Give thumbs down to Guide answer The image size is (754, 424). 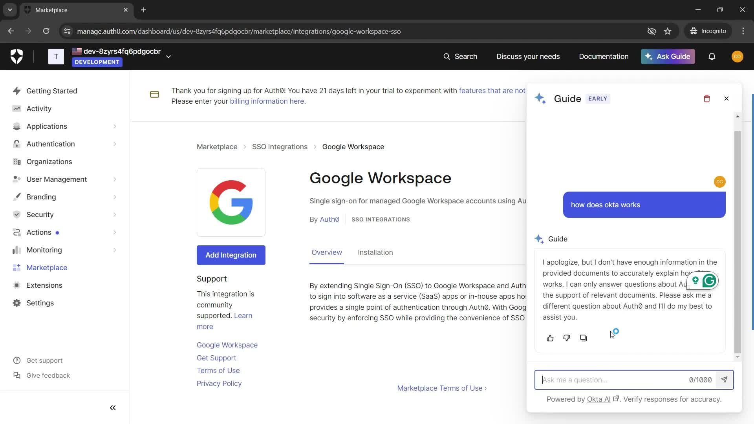566,338
